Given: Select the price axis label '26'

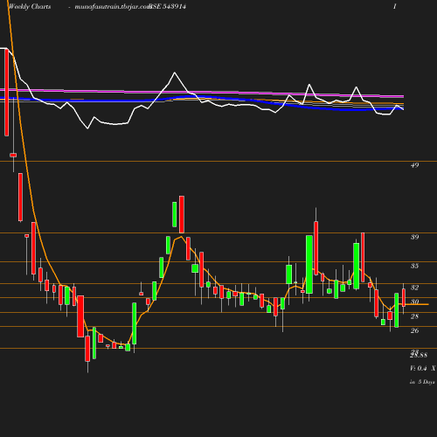Looking at the screenshot, I should [x=414, y=330].
